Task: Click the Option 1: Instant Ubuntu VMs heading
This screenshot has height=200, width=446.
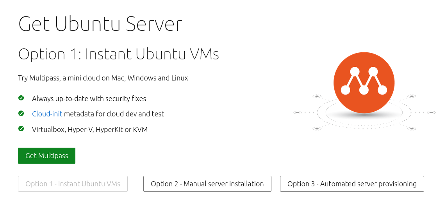Action: pos(119,54)
